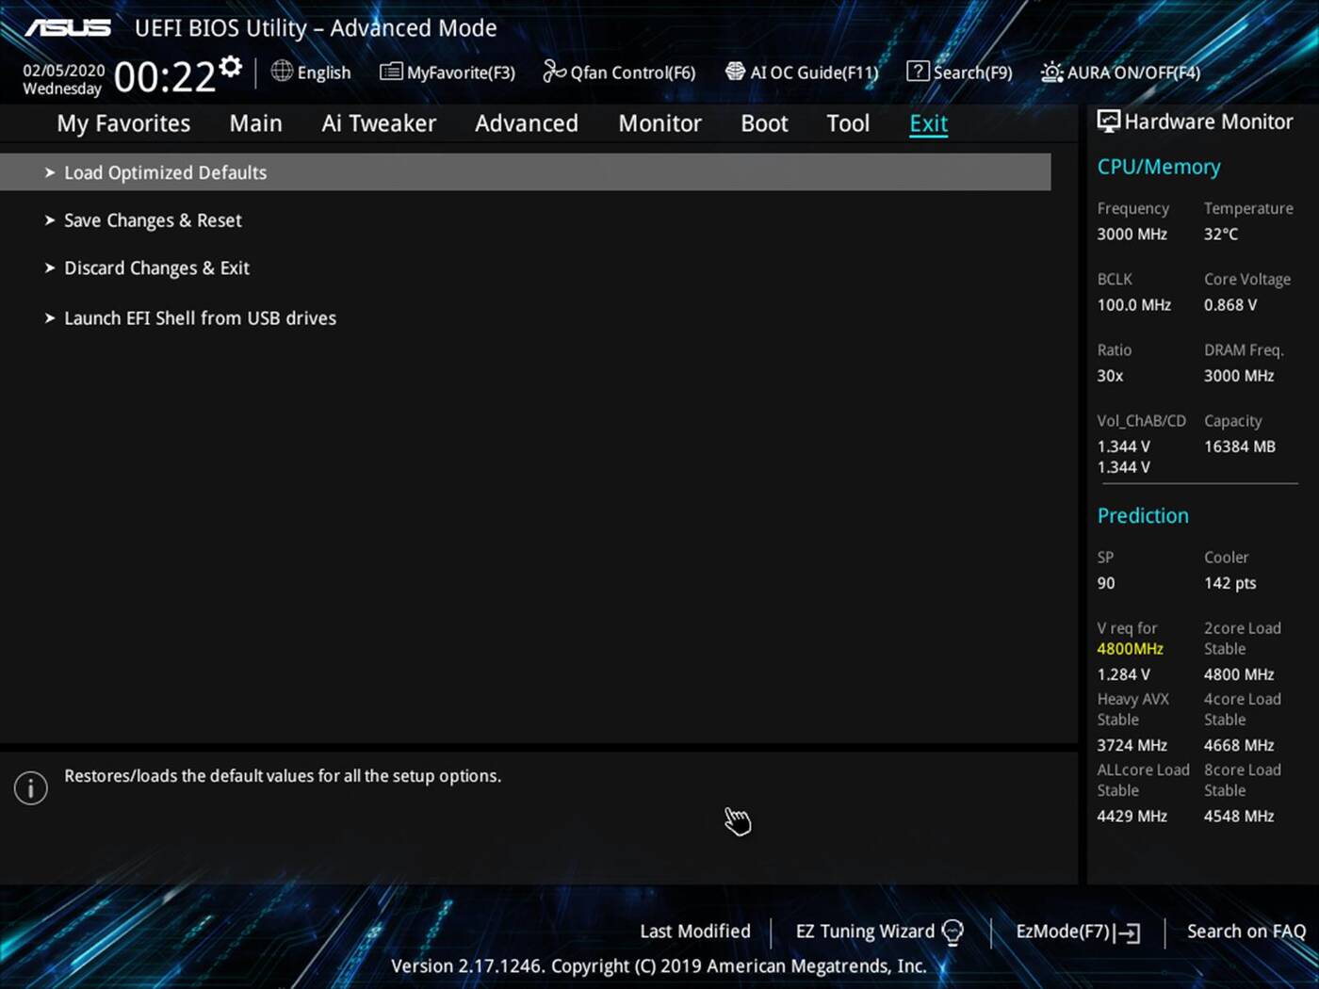Toggle AURA lighting on or off
This screenshot has height=989, width=1319.
(1119, 72)
